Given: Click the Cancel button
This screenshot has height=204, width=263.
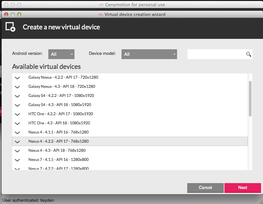Looking at the screenshot, I should (x=205, y=188).
